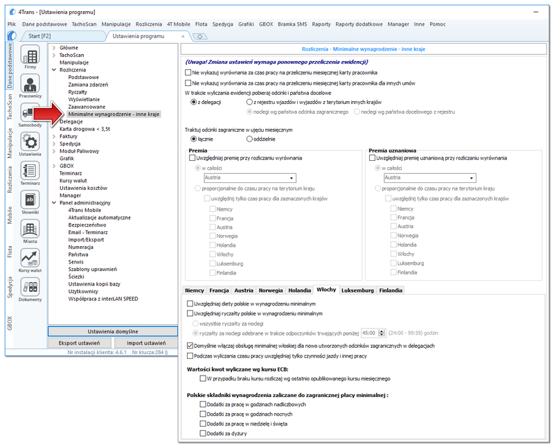Open the Raporty dodatkowe menu
The image size is (554, 447).
[359, 24]
